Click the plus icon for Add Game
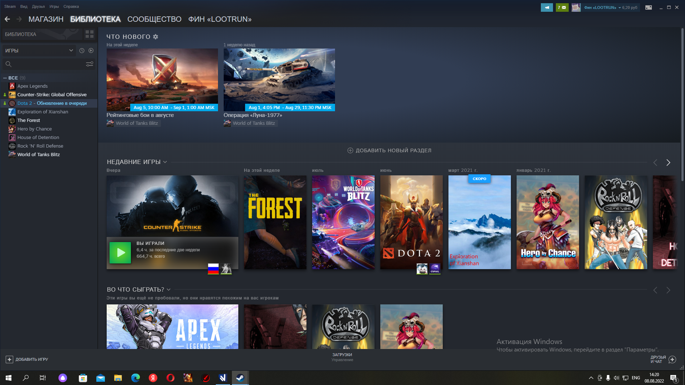The height and width of the screenshot is (385, 685). point(9,359)
